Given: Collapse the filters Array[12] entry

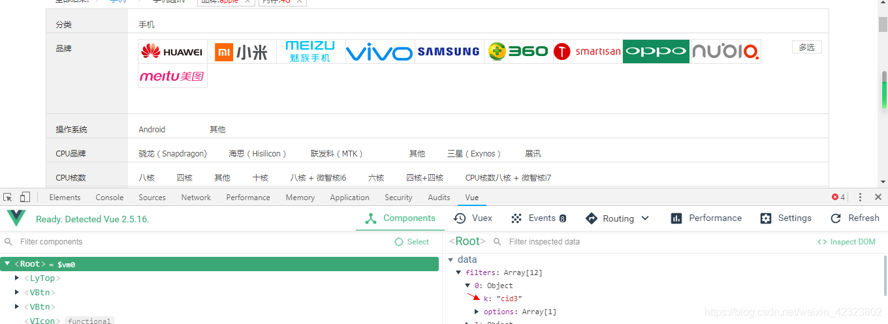Looking at the screenshot, I should pos(459,272).
